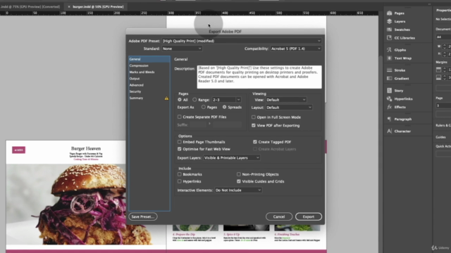Screen dimensions: 451x253
Task: Click the Page number field in Properties
Action: pyautogui.click(x=443, y=105)
